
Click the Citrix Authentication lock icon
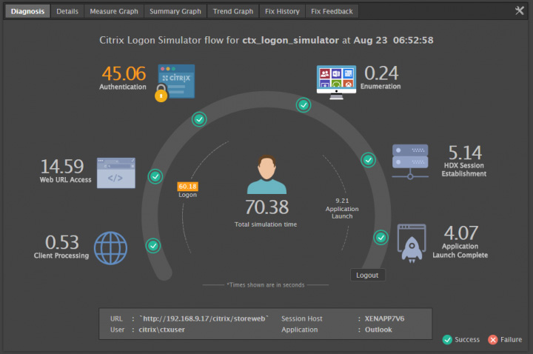[x=175, y=83]
